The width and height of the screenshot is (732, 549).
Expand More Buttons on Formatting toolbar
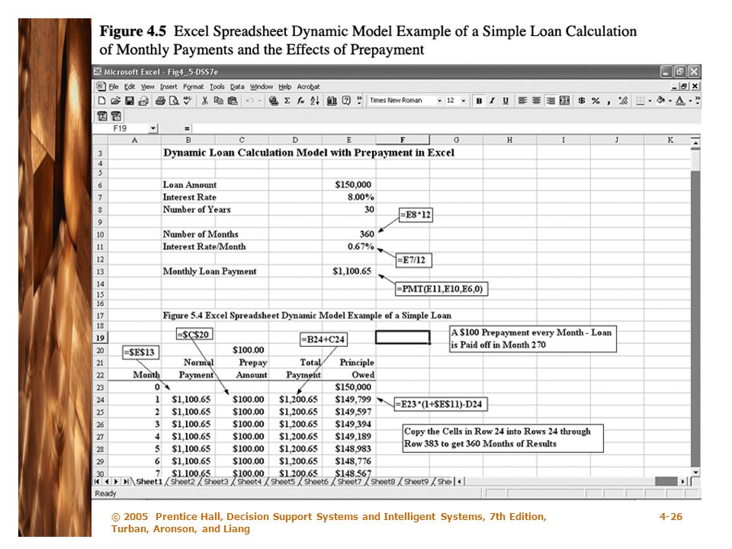tap(697, 100)
